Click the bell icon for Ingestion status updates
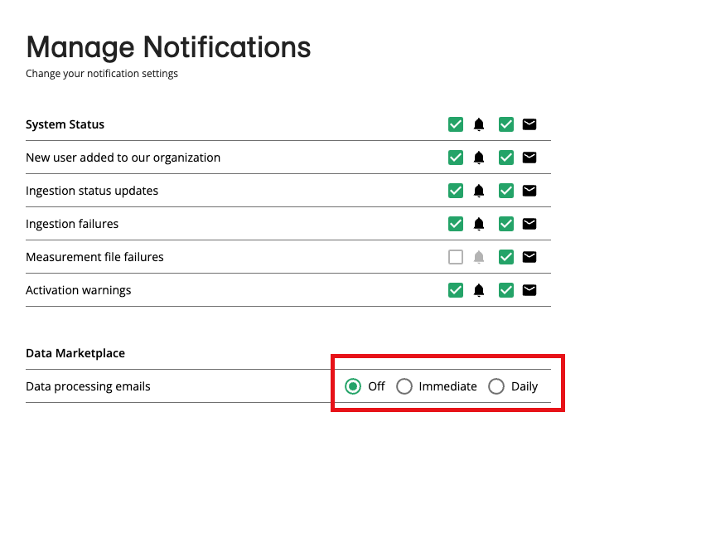The height and width of the screenshot is (548, 701). point(480,191)
